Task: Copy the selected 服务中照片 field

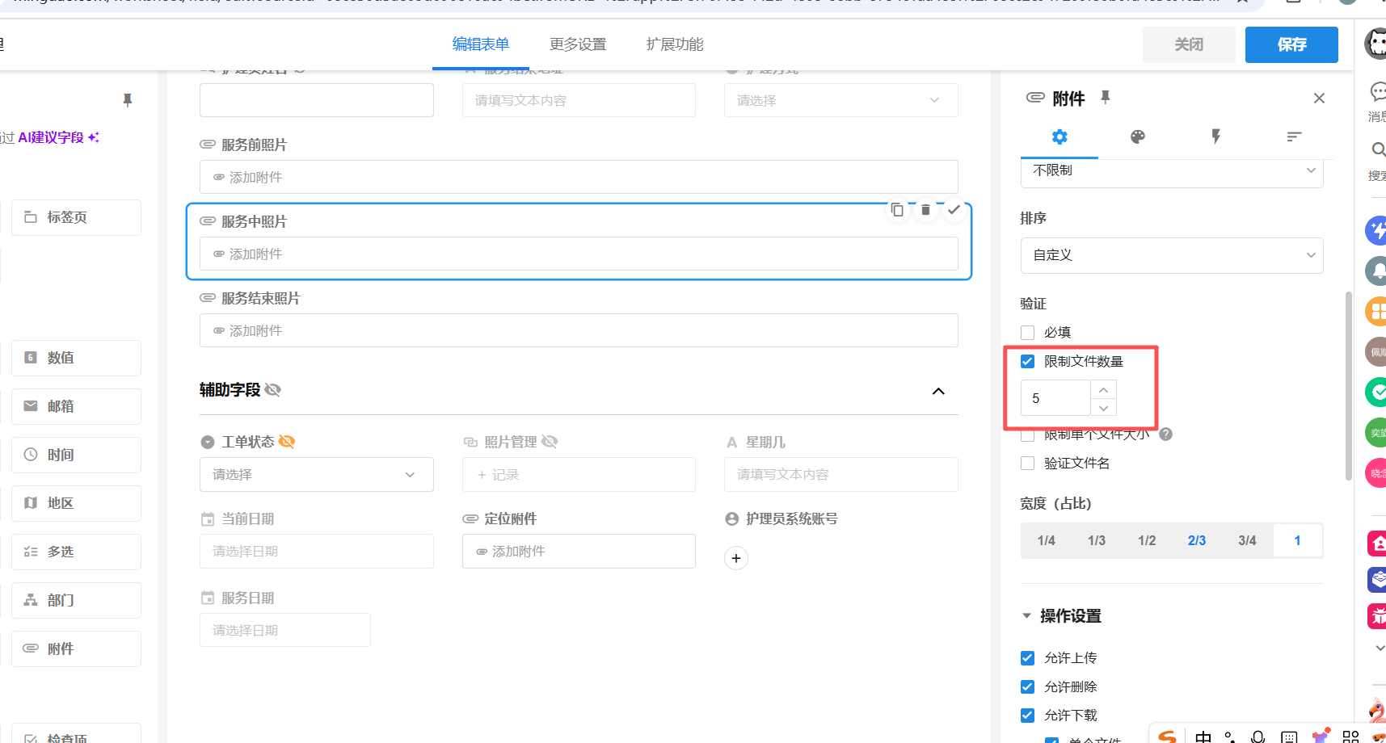Action: pyautogui.click(x=897, y=210)
